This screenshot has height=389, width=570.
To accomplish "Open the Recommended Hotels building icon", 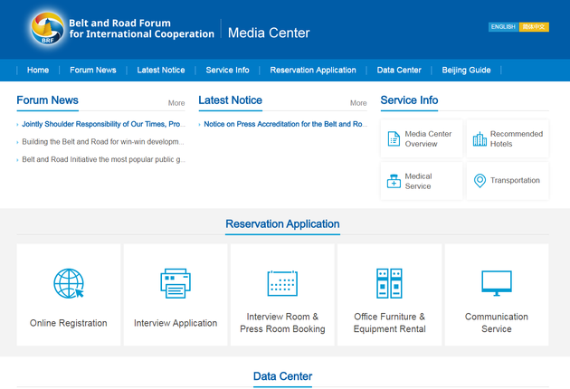I will [480, 139].
